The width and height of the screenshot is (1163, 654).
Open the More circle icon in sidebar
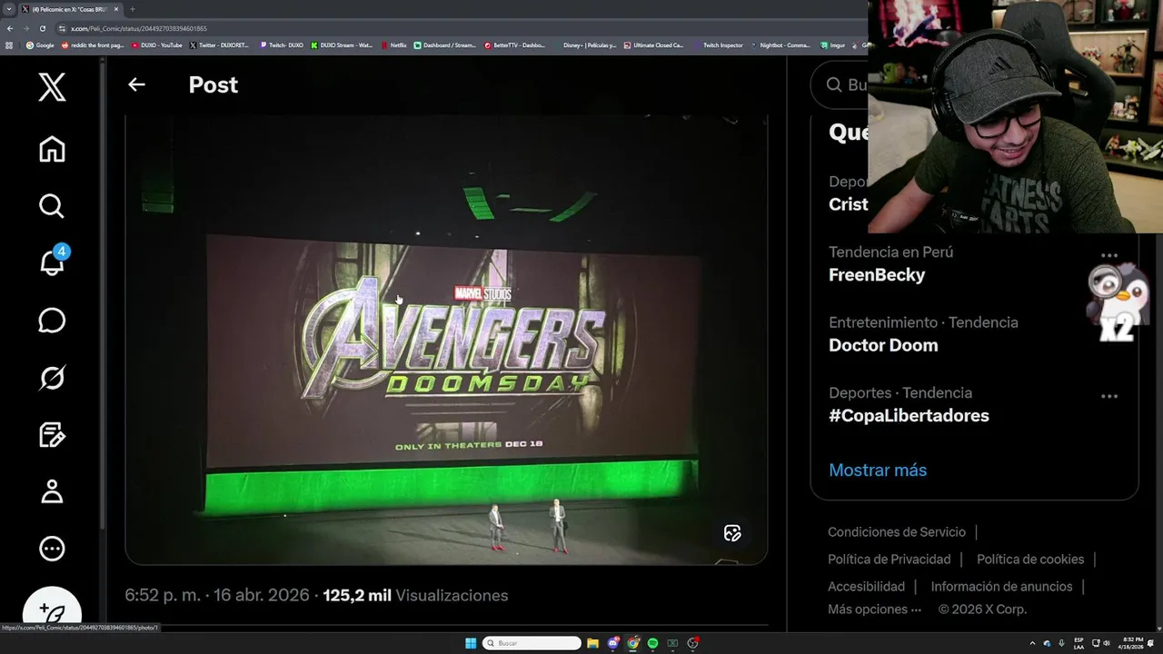52,549
